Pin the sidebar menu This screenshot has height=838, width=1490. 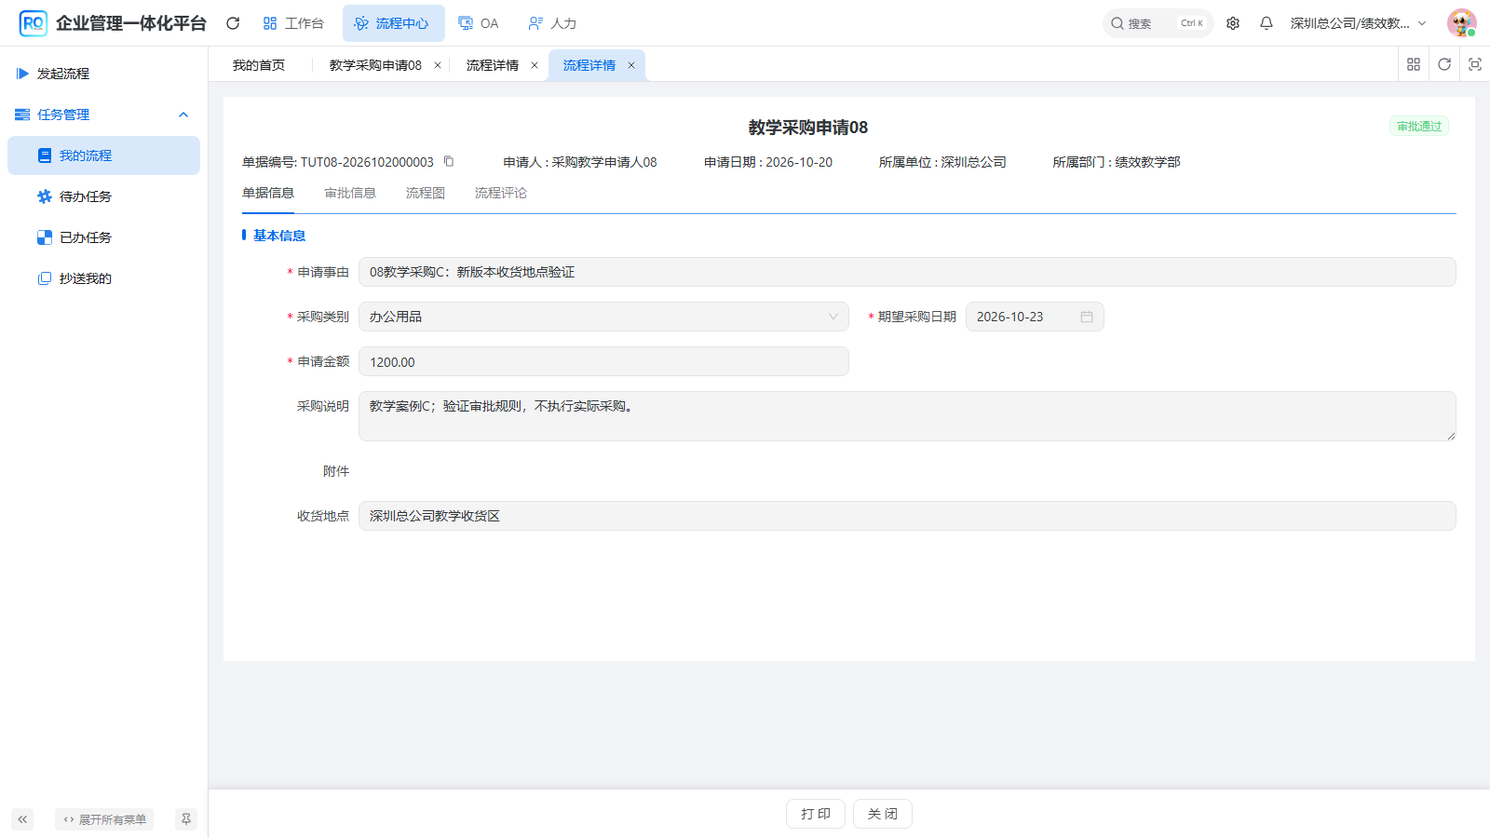coord(186,819)
